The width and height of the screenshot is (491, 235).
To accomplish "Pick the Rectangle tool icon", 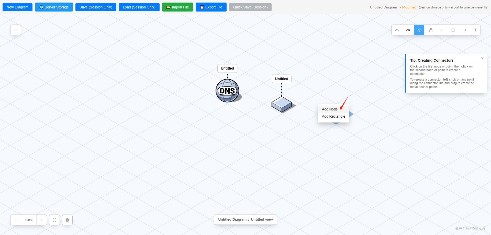I will pos(453,30).
